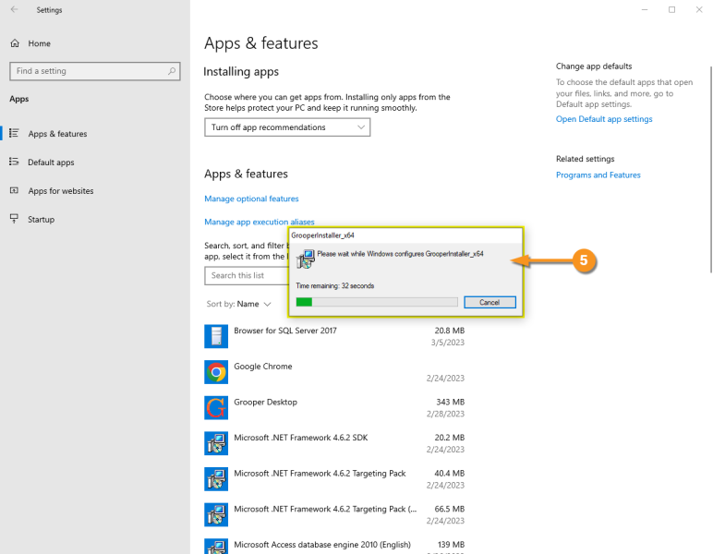Viewport: 713px width, 554px height.
Task: Click the .NET Framework 4.6.2 SDK icon
Action: (216, 443)
